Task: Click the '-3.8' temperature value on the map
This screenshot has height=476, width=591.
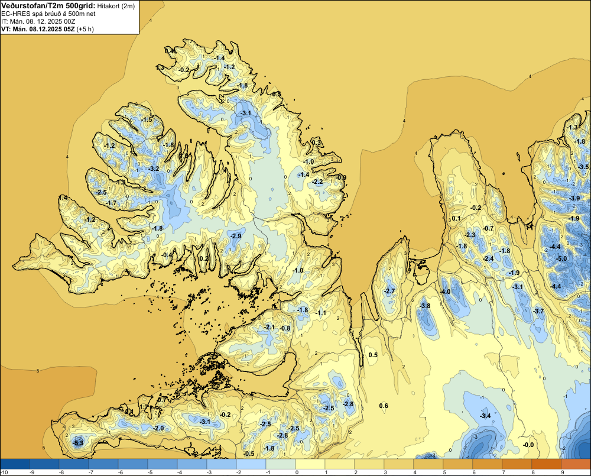Action: (425, 306)
